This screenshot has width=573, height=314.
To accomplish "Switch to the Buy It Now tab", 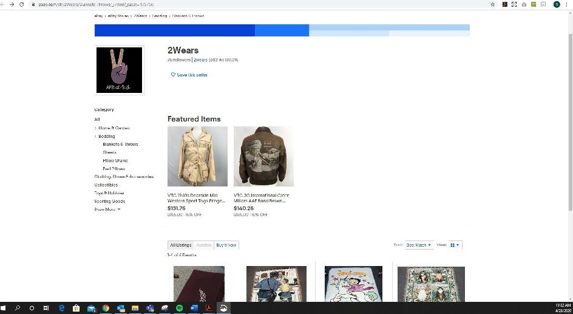I will [226, 245].
